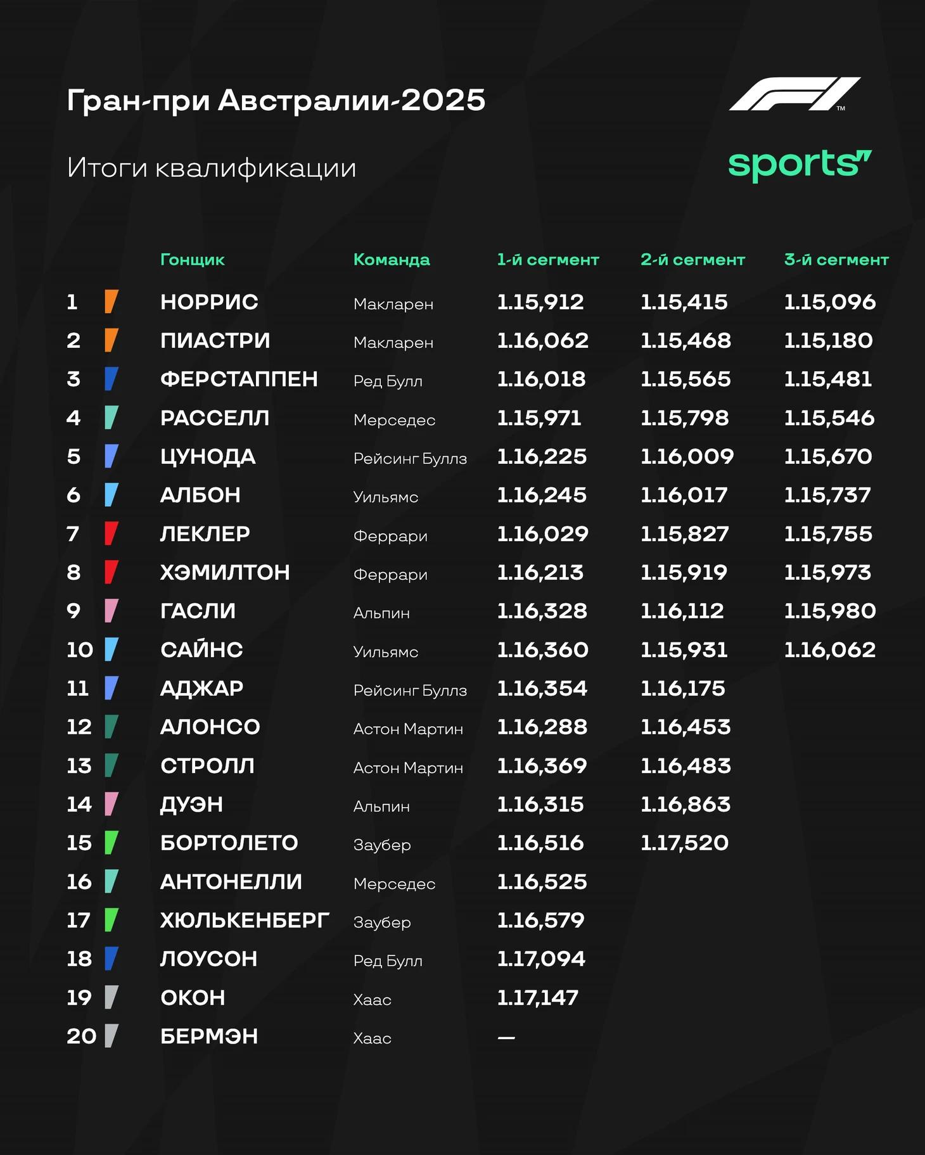Image resolution: width=925 pixels, height=1155 pixels.
Task: Click the Гонщик column header
Action: tap(193, 260)
